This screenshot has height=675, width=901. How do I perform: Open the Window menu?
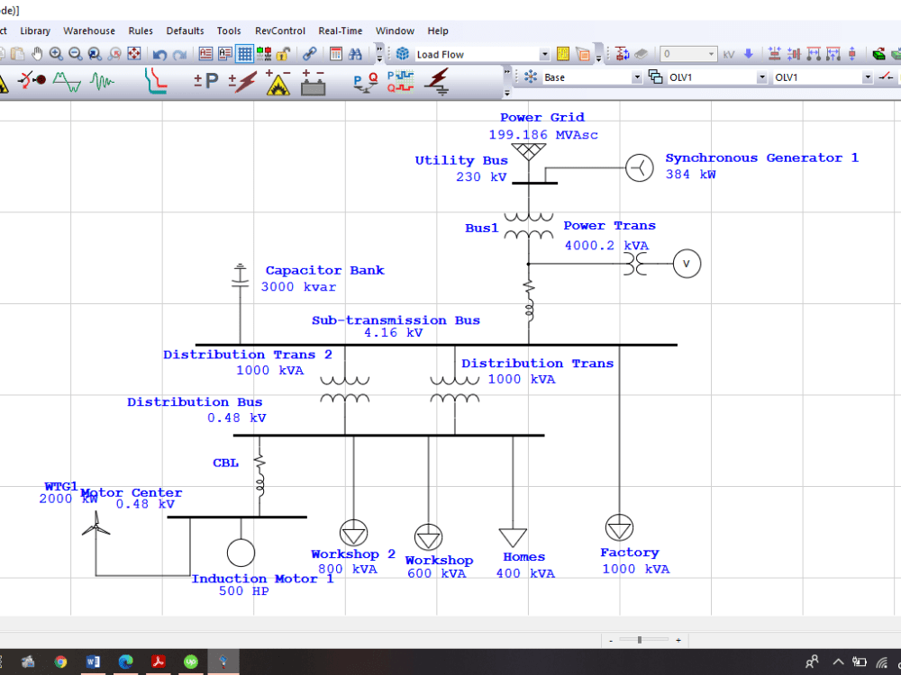click(x=395, y=31)
